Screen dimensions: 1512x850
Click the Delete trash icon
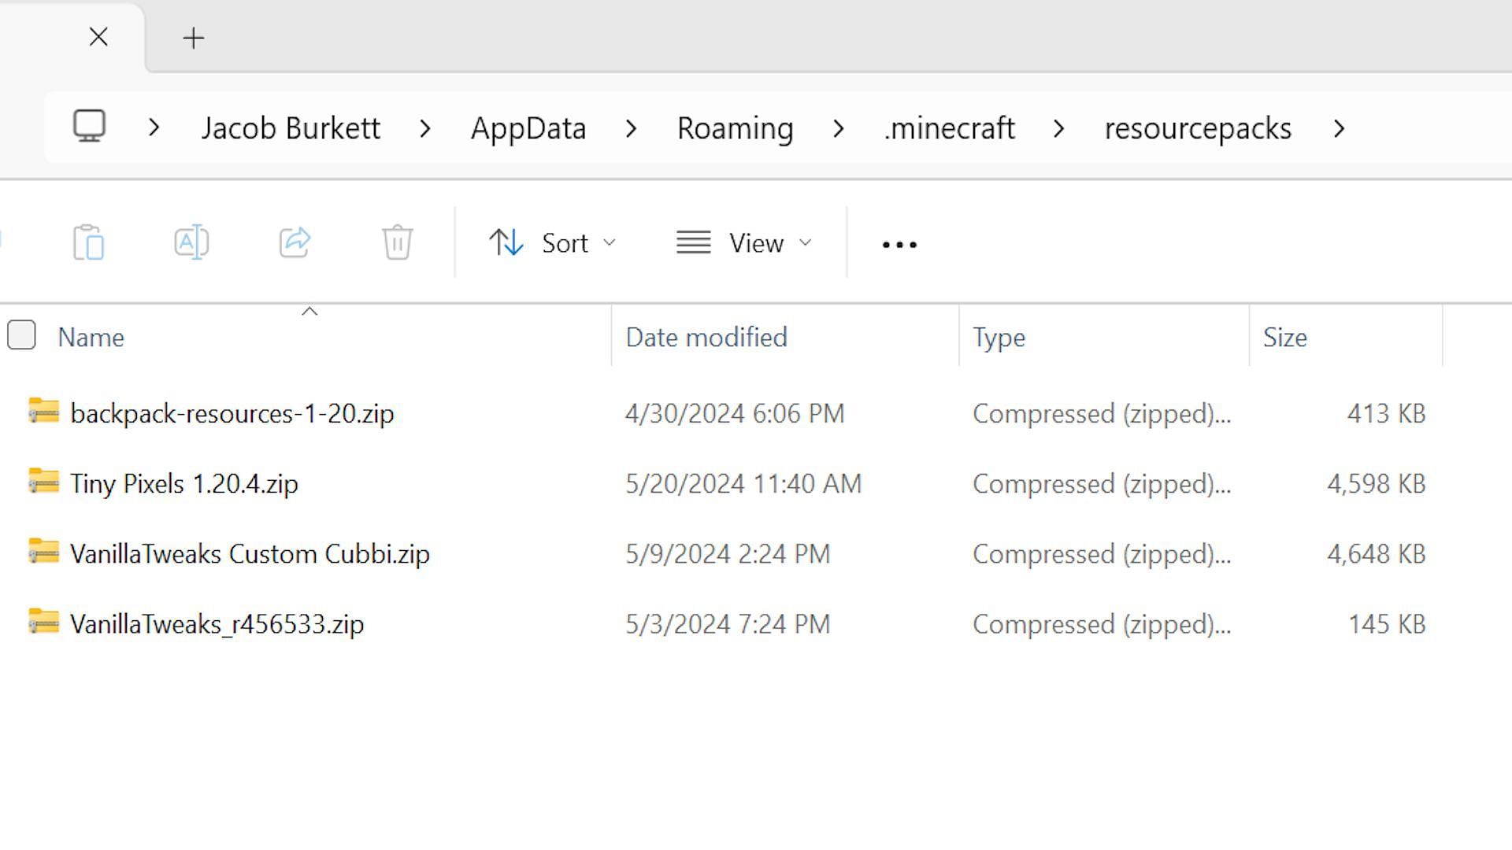398,242
